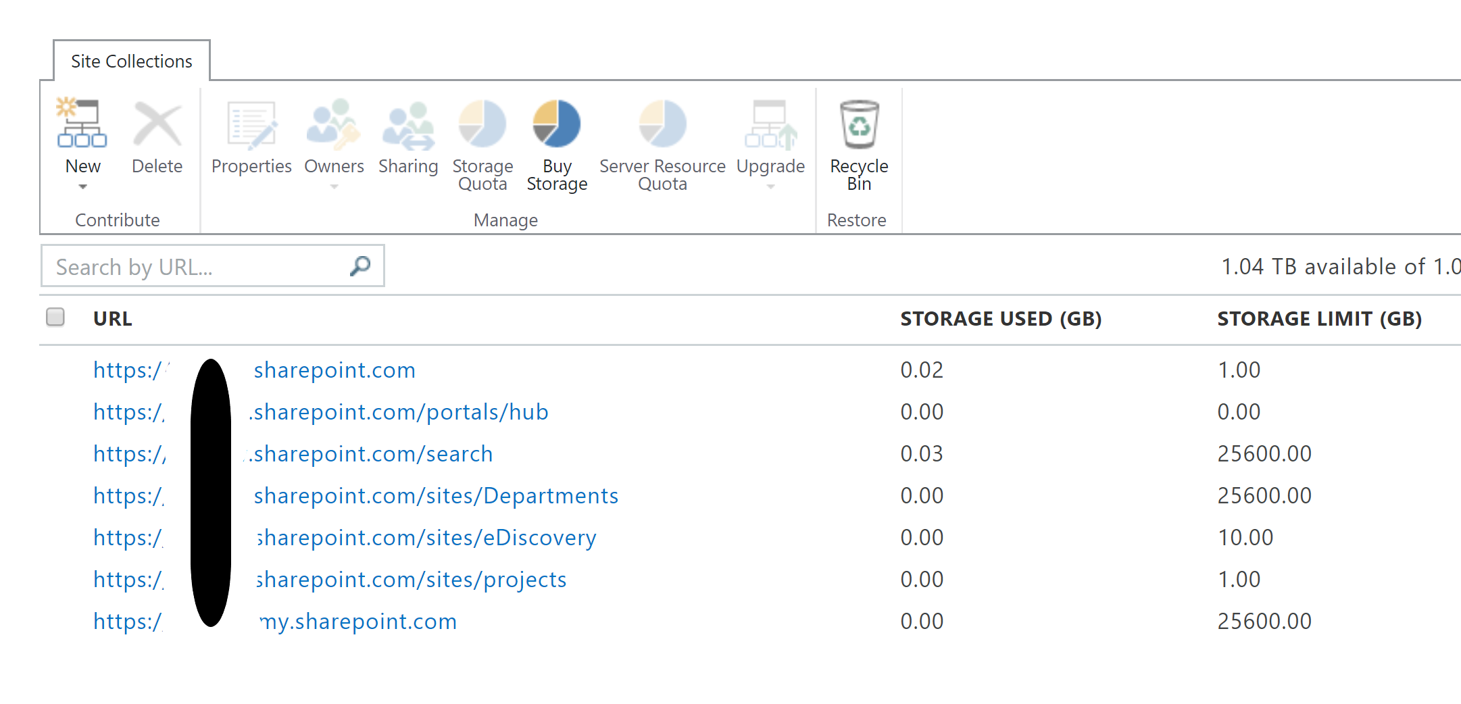
Task: Open the Owners dropdown menu
Action: click(x=334, y=187)
